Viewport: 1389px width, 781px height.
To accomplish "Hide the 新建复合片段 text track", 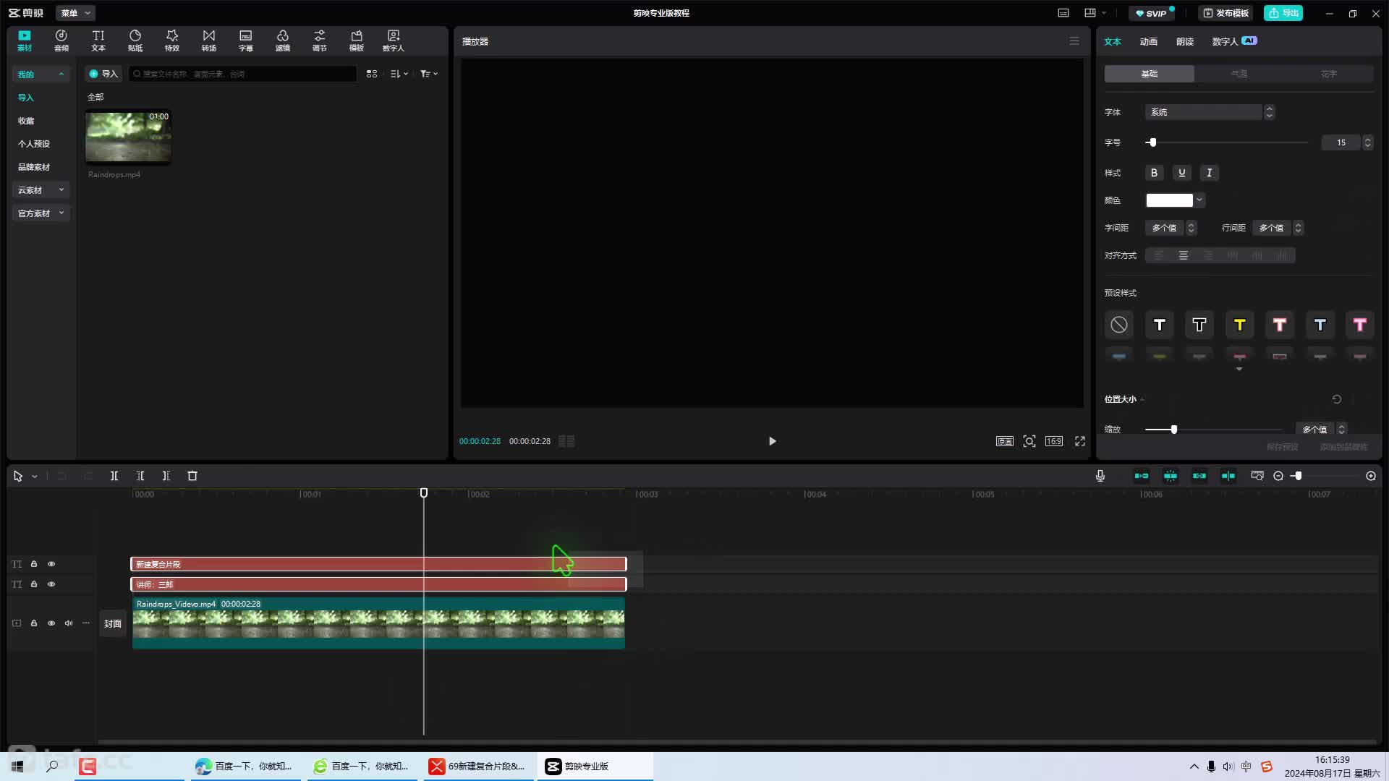I will pyautogui.click(x=51, y=564).
